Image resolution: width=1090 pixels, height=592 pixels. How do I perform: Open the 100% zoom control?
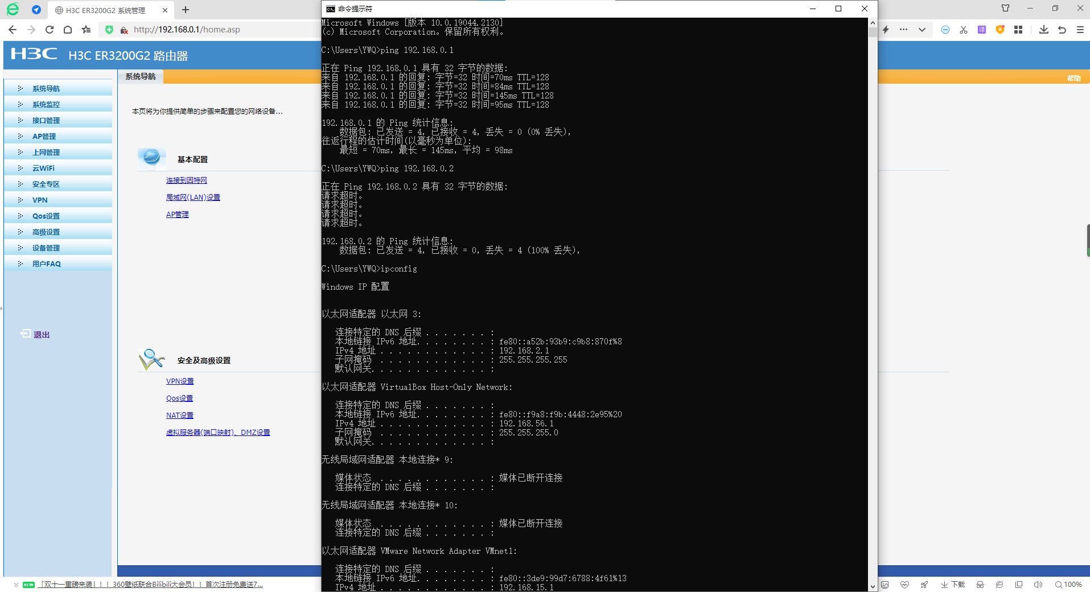click(x=1068, y=585)
